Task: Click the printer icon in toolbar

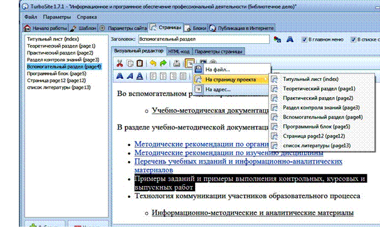Action: (177, 63)
